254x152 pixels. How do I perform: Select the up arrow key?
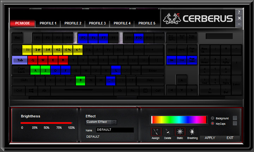182,80
